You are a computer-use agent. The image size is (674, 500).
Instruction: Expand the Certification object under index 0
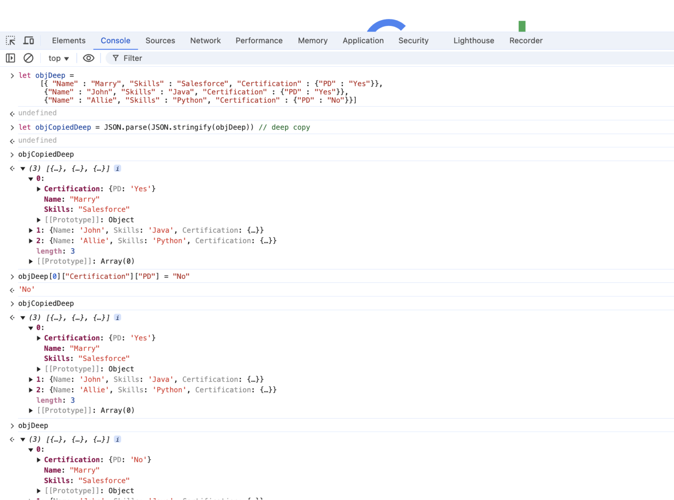(x=39, y=189)
